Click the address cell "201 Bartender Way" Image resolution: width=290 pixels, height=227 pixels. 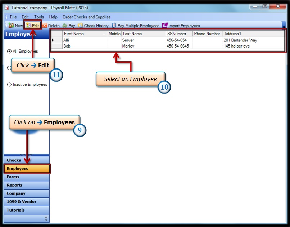pyautogui.click(x=253, y=40)
